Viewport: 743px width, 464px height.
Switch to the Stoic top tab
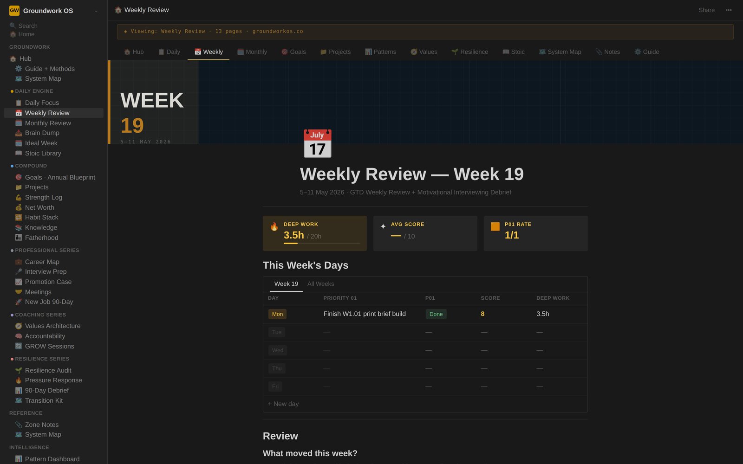click(x=513, y=52)
